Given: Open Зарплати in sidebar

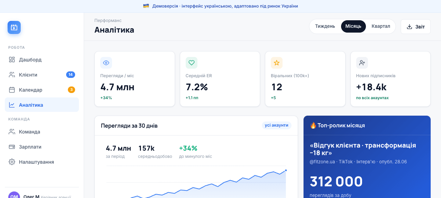Looking at the screenshot, I should click(x=42, y=147).
